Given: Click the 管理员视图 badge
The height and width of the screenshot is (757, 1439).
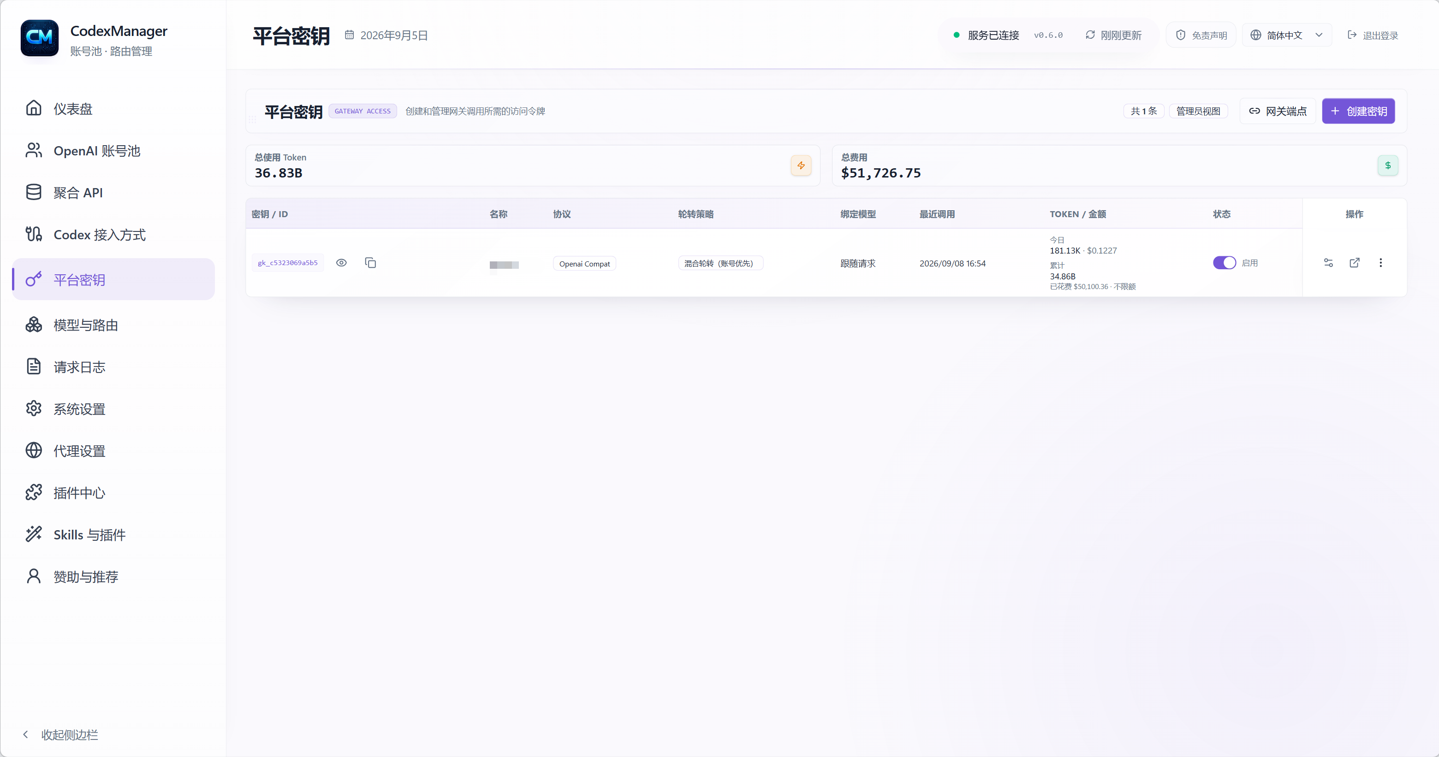Looking at the screenshot, I should tap(1198, 111).
